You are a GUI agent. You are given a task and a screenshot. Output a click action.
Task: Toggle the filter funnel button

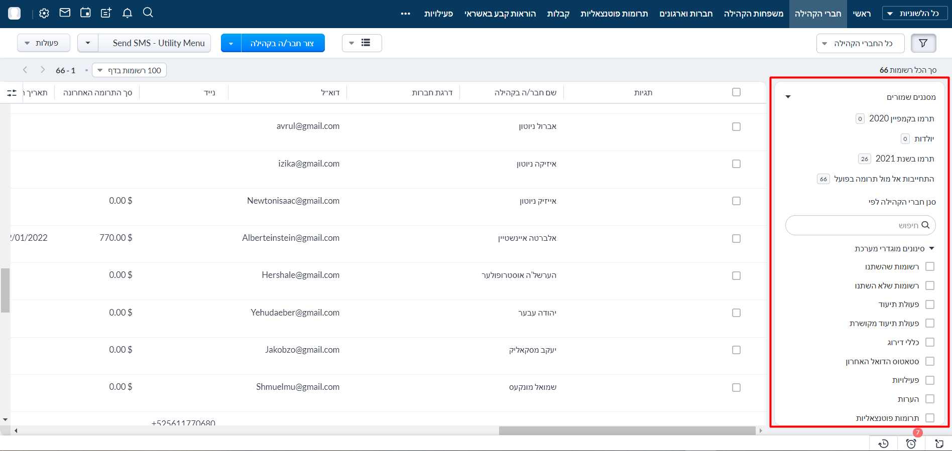923,43
